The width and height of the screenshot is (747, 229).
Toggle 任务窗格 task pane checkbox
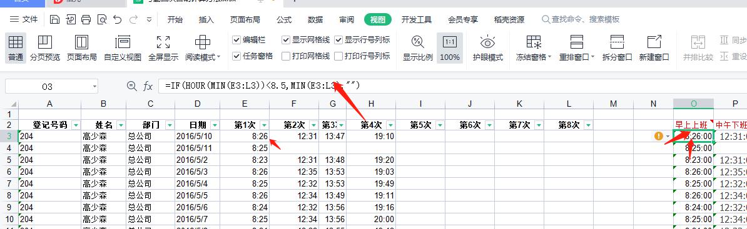click(x=236, y=56)
